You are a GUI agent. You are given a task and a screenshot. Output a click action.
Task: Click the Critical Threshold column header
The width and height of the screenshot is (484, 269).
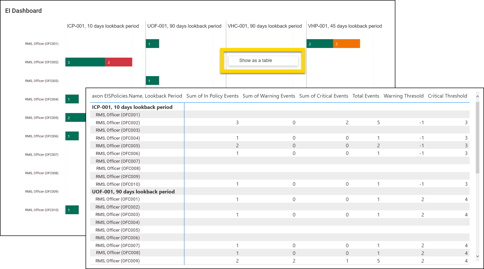(447, 96)
